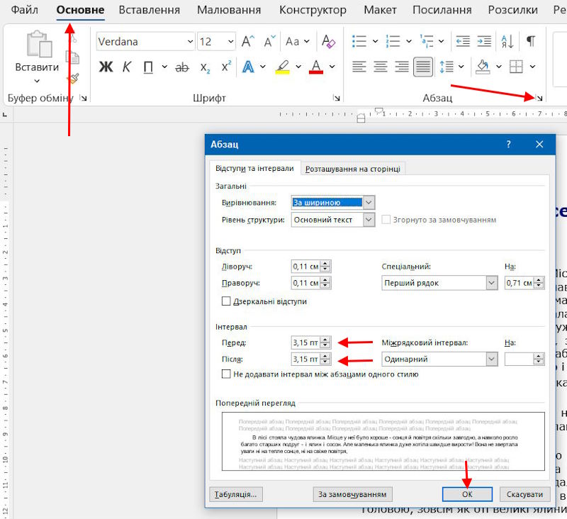Toggle the Дзеркальні відступи checkbox
Image resolution: width=567 pixels, height=519 pixels.
(x=226, y=301)
